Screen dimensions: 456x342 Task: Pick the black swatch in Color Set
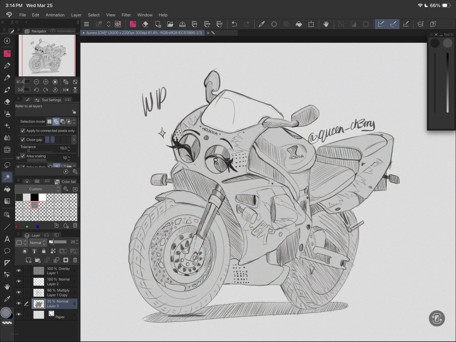point(35,197)
